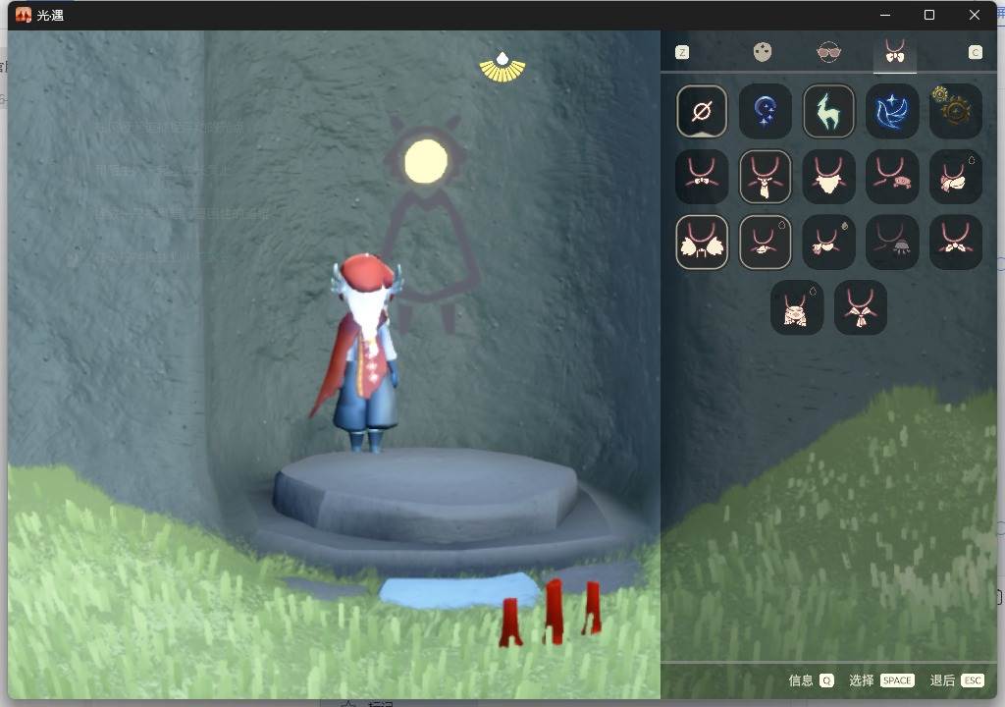Viewport: 1005px width, 707px height.
Task: Equip the frog-shaped necklace
Action: (x=797, y=307)
